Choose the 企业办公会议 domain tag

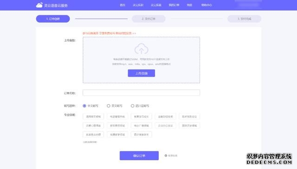pos(165,125)
